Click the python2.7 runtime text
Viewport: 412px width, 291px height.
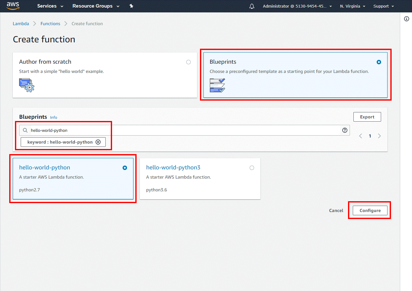click(x=30, y=190)
